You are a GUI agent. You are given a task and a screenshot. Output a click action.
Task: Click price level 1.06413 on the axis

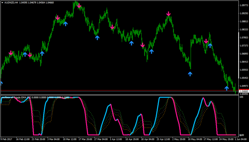pyautogui.click(x=244, y=62)
